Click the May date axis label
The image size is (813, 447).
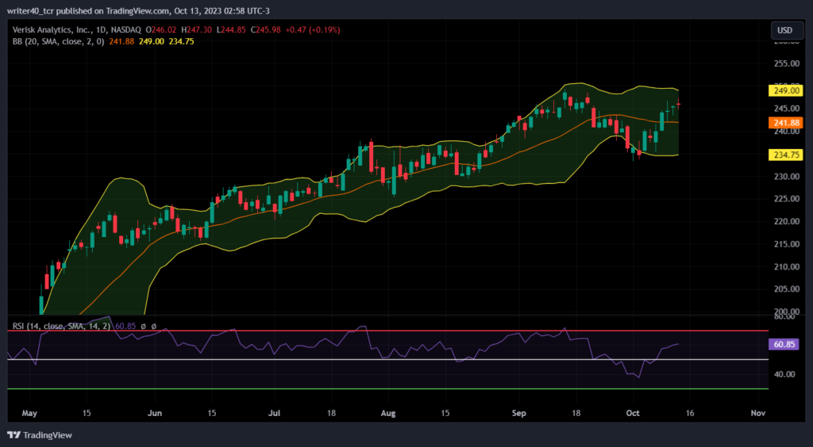click(29, 414)
